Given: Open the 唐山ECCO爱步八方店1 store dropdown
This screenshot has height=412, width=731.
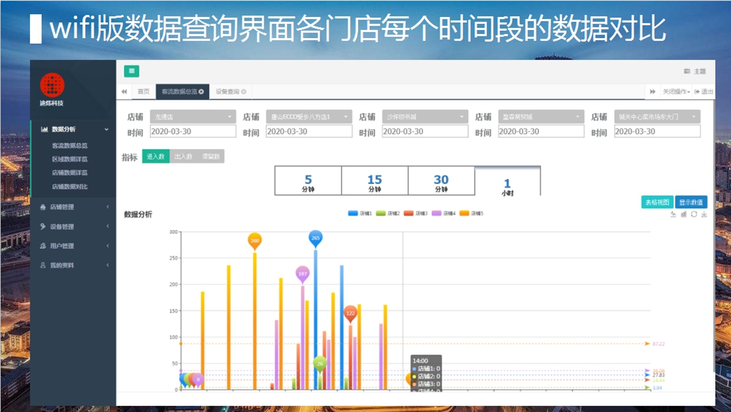Looking at the screenshot, I should tap(309, 117).
